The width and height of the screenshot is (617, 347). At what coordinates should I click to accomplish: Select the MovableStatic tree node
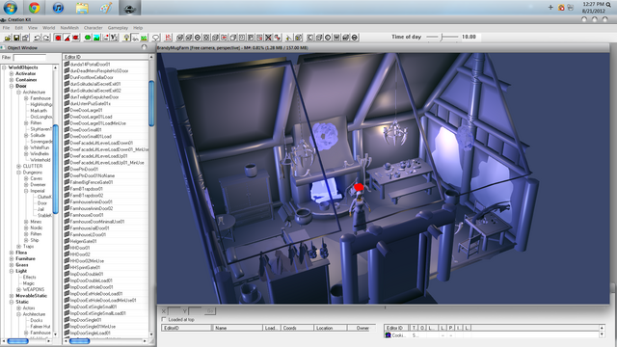(31, 296)
